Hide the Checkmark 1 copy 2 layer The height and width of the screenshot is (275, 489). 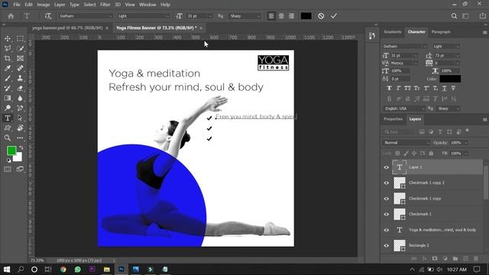(x=387, y=183)
